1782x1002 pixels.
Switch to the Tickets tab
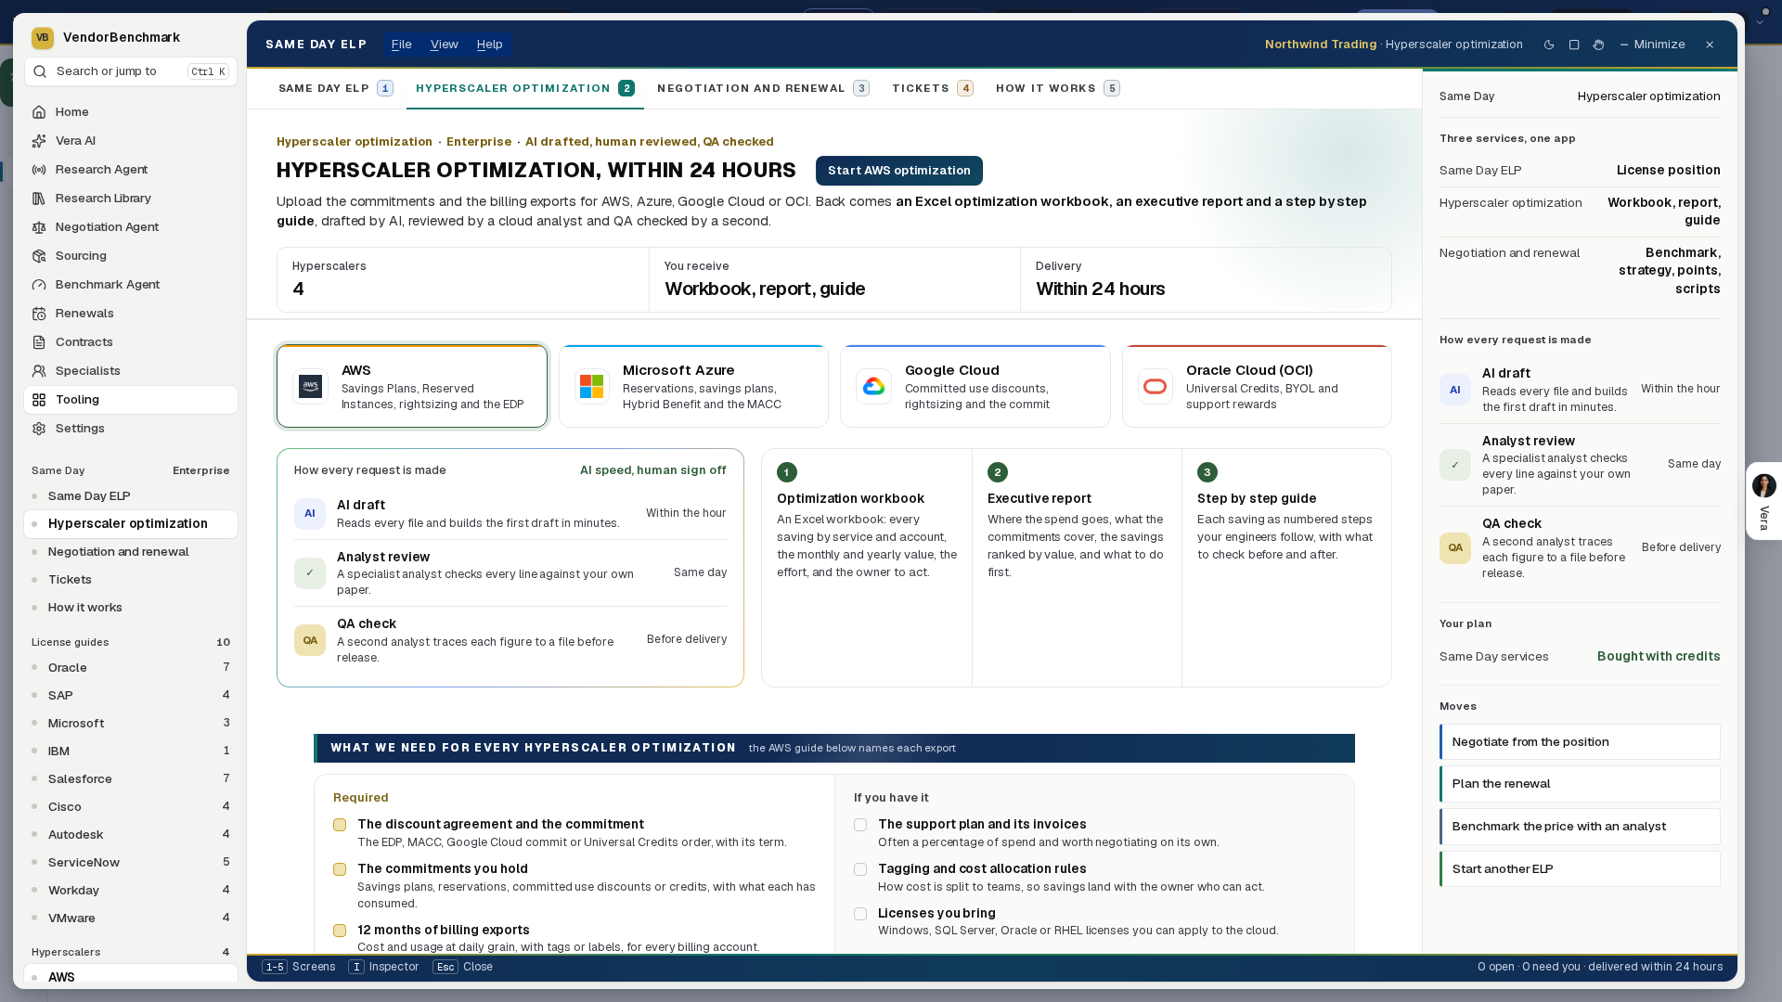(932, 88)
